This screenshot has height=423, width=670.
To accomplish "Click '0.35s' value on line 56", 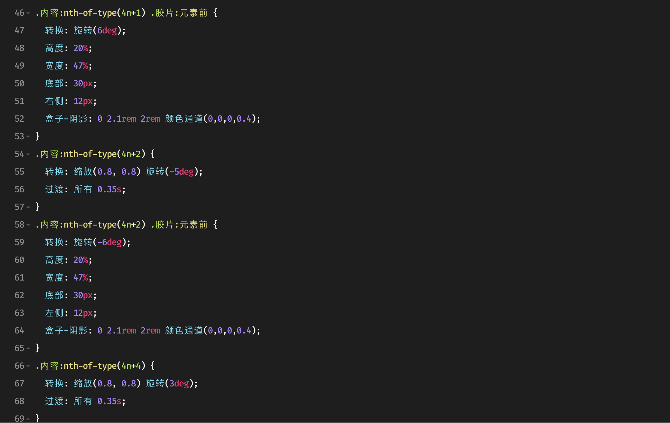I will (x=109, y=189).
